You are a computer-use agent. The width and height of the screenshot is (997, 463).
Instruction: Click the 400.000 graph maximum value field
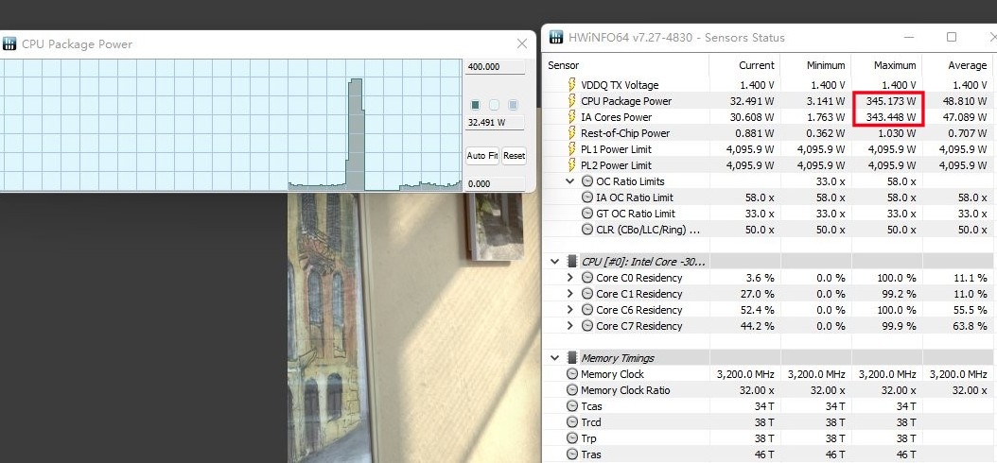pos(496,67)
